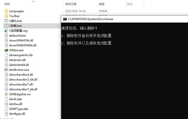This screenshot has height=119, width=188.
Task: Click the idmcchandler7_64.dll file icon
Action: tap(6, 89)
